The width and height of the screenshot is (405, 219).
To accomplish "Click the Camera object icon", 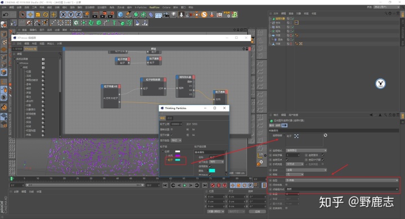I will coord(166,15).
